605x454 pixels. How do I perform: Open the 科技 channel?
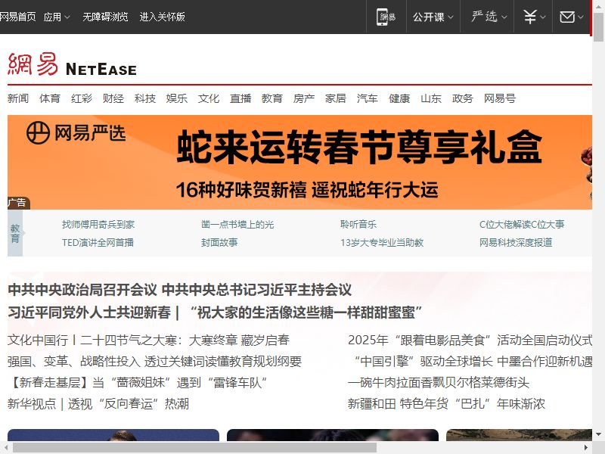click(145, 98)
